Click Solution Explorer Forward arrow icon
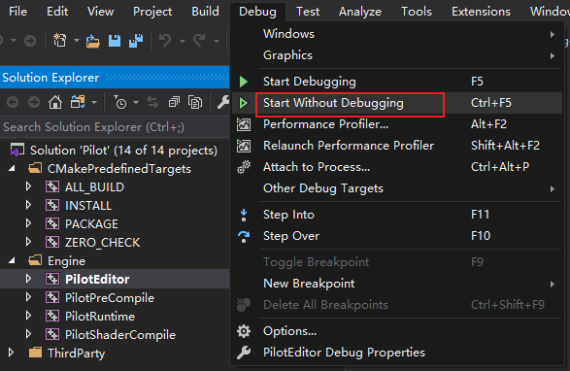Screen dimensions: 570x371 (x=34, y=103)
